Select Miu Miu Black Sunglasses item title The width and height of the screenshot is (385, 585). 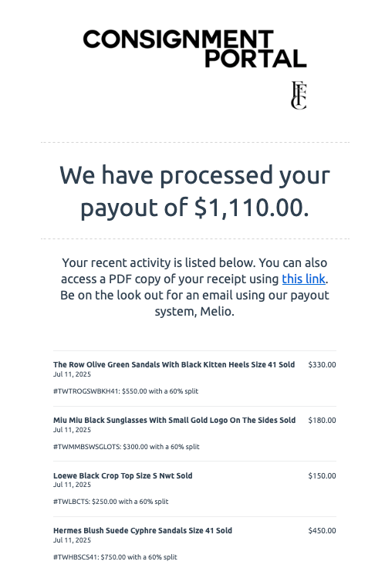click(x=174, y=420)
